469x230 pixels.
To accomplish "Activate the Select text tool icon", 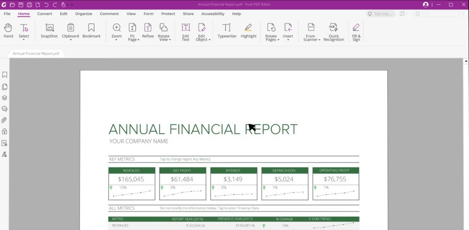I will click(24, 28).
